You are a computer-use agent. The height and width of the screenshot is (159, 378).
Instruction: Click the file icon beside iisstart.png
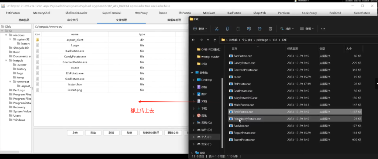pos(37,90)
